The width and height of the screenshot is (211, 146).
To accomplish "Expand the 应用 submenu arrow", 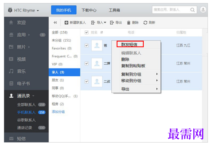I will [x=29, y=35].
